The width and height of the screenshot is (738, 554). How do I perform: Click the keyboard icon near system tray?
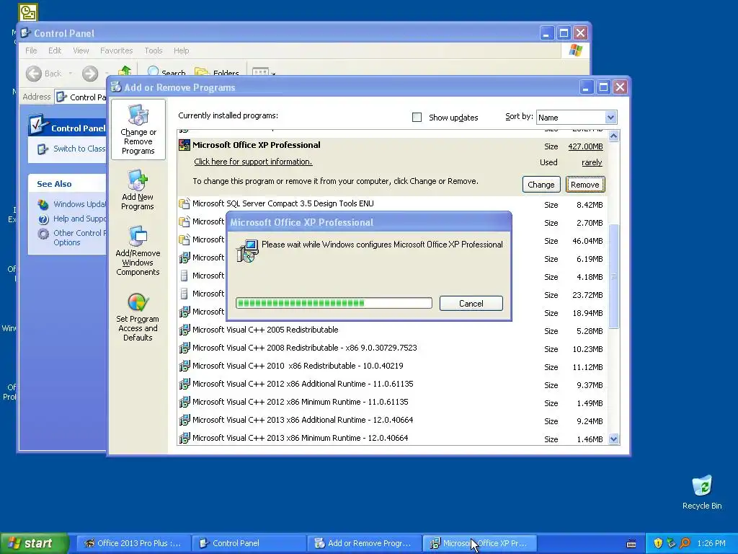point(631,544)
